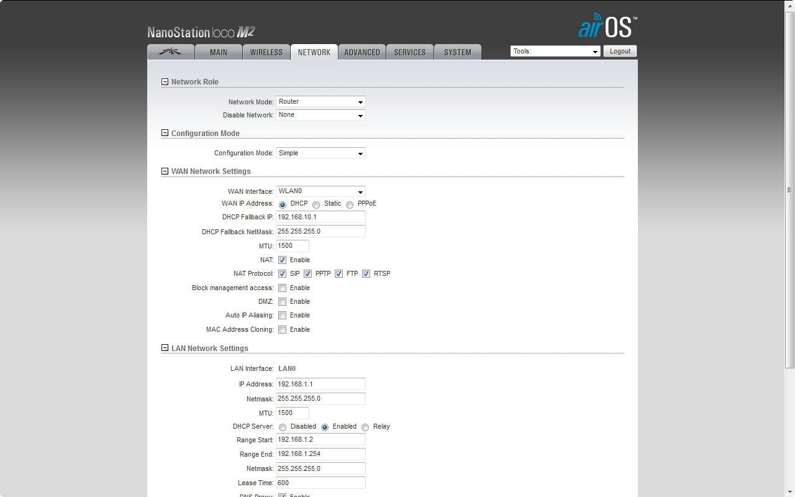Open the Tools dropdown menu
The width and height of the screenshot is (795, 497).
tap(555, 52)
